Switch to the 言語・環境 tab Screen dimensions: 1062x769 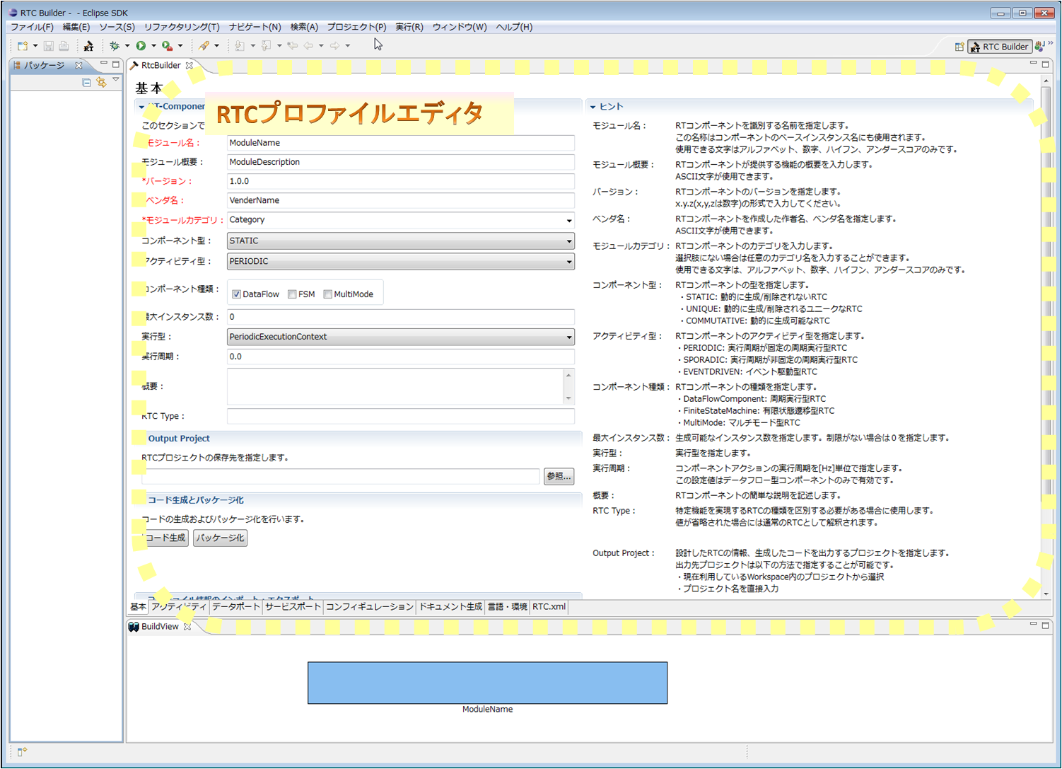[x=508, y=606]
